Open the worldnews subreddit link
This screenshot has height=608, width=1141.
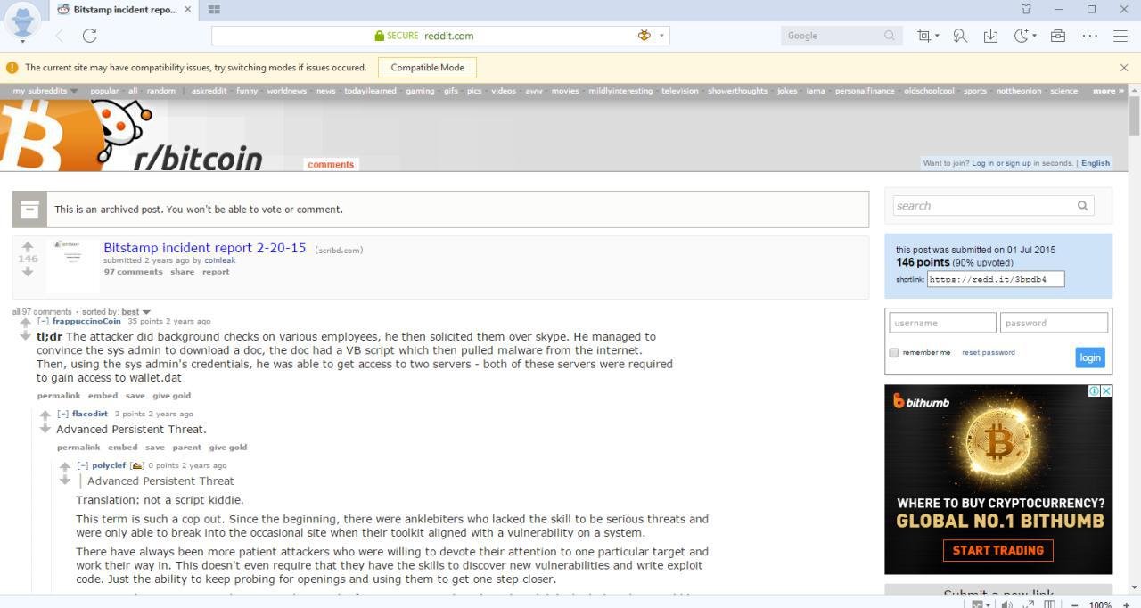[x=286, y=91]
